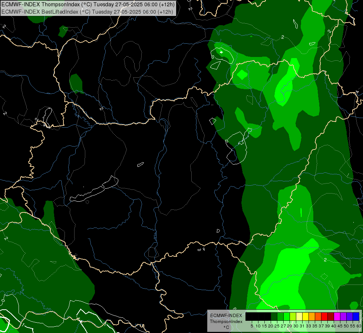Image resolution: width=363 pixels, height=333 pixels.
Task: Click the legend scale value "39"
Action: click(x=327, y=326)
